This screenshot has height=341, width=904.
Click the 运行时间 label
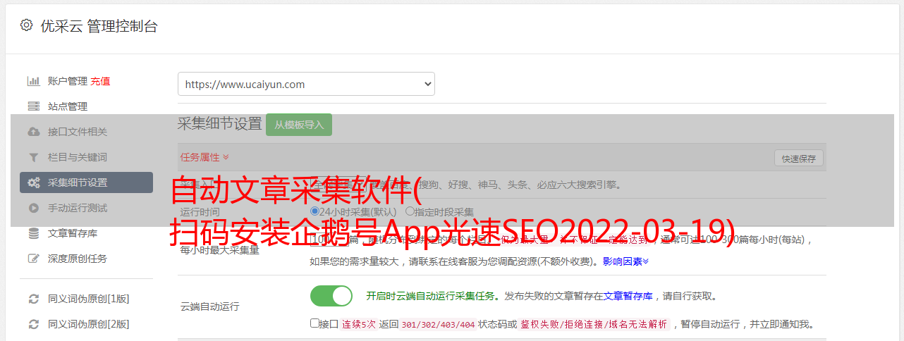coord(200,211)
